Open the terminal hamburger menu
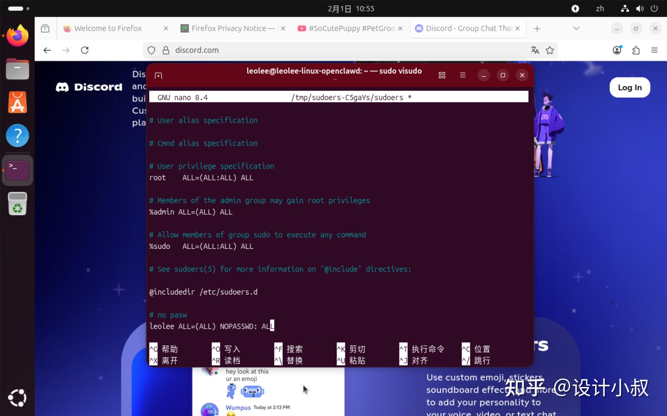 point(463,75)
